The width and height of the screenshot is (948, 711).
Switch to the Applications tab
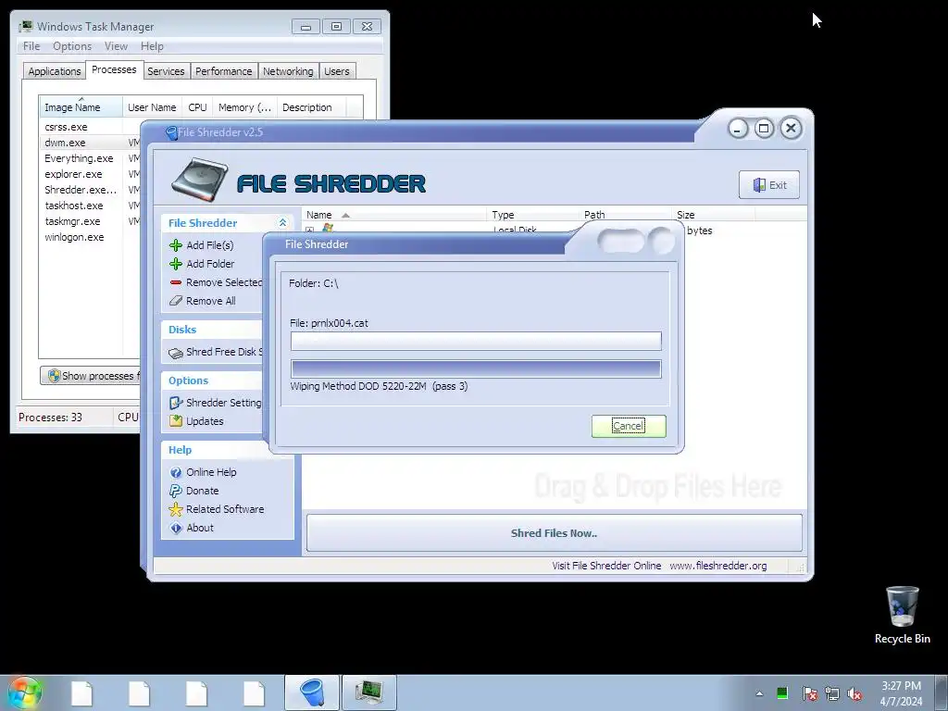pyautogui.click(x=55, y=71)
